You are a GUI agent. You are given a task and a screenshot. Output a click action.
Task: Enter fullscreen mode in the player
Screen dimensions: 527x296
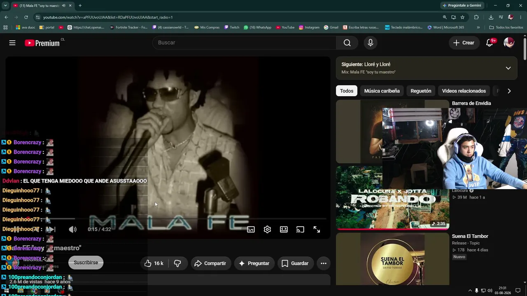(317, 229)
